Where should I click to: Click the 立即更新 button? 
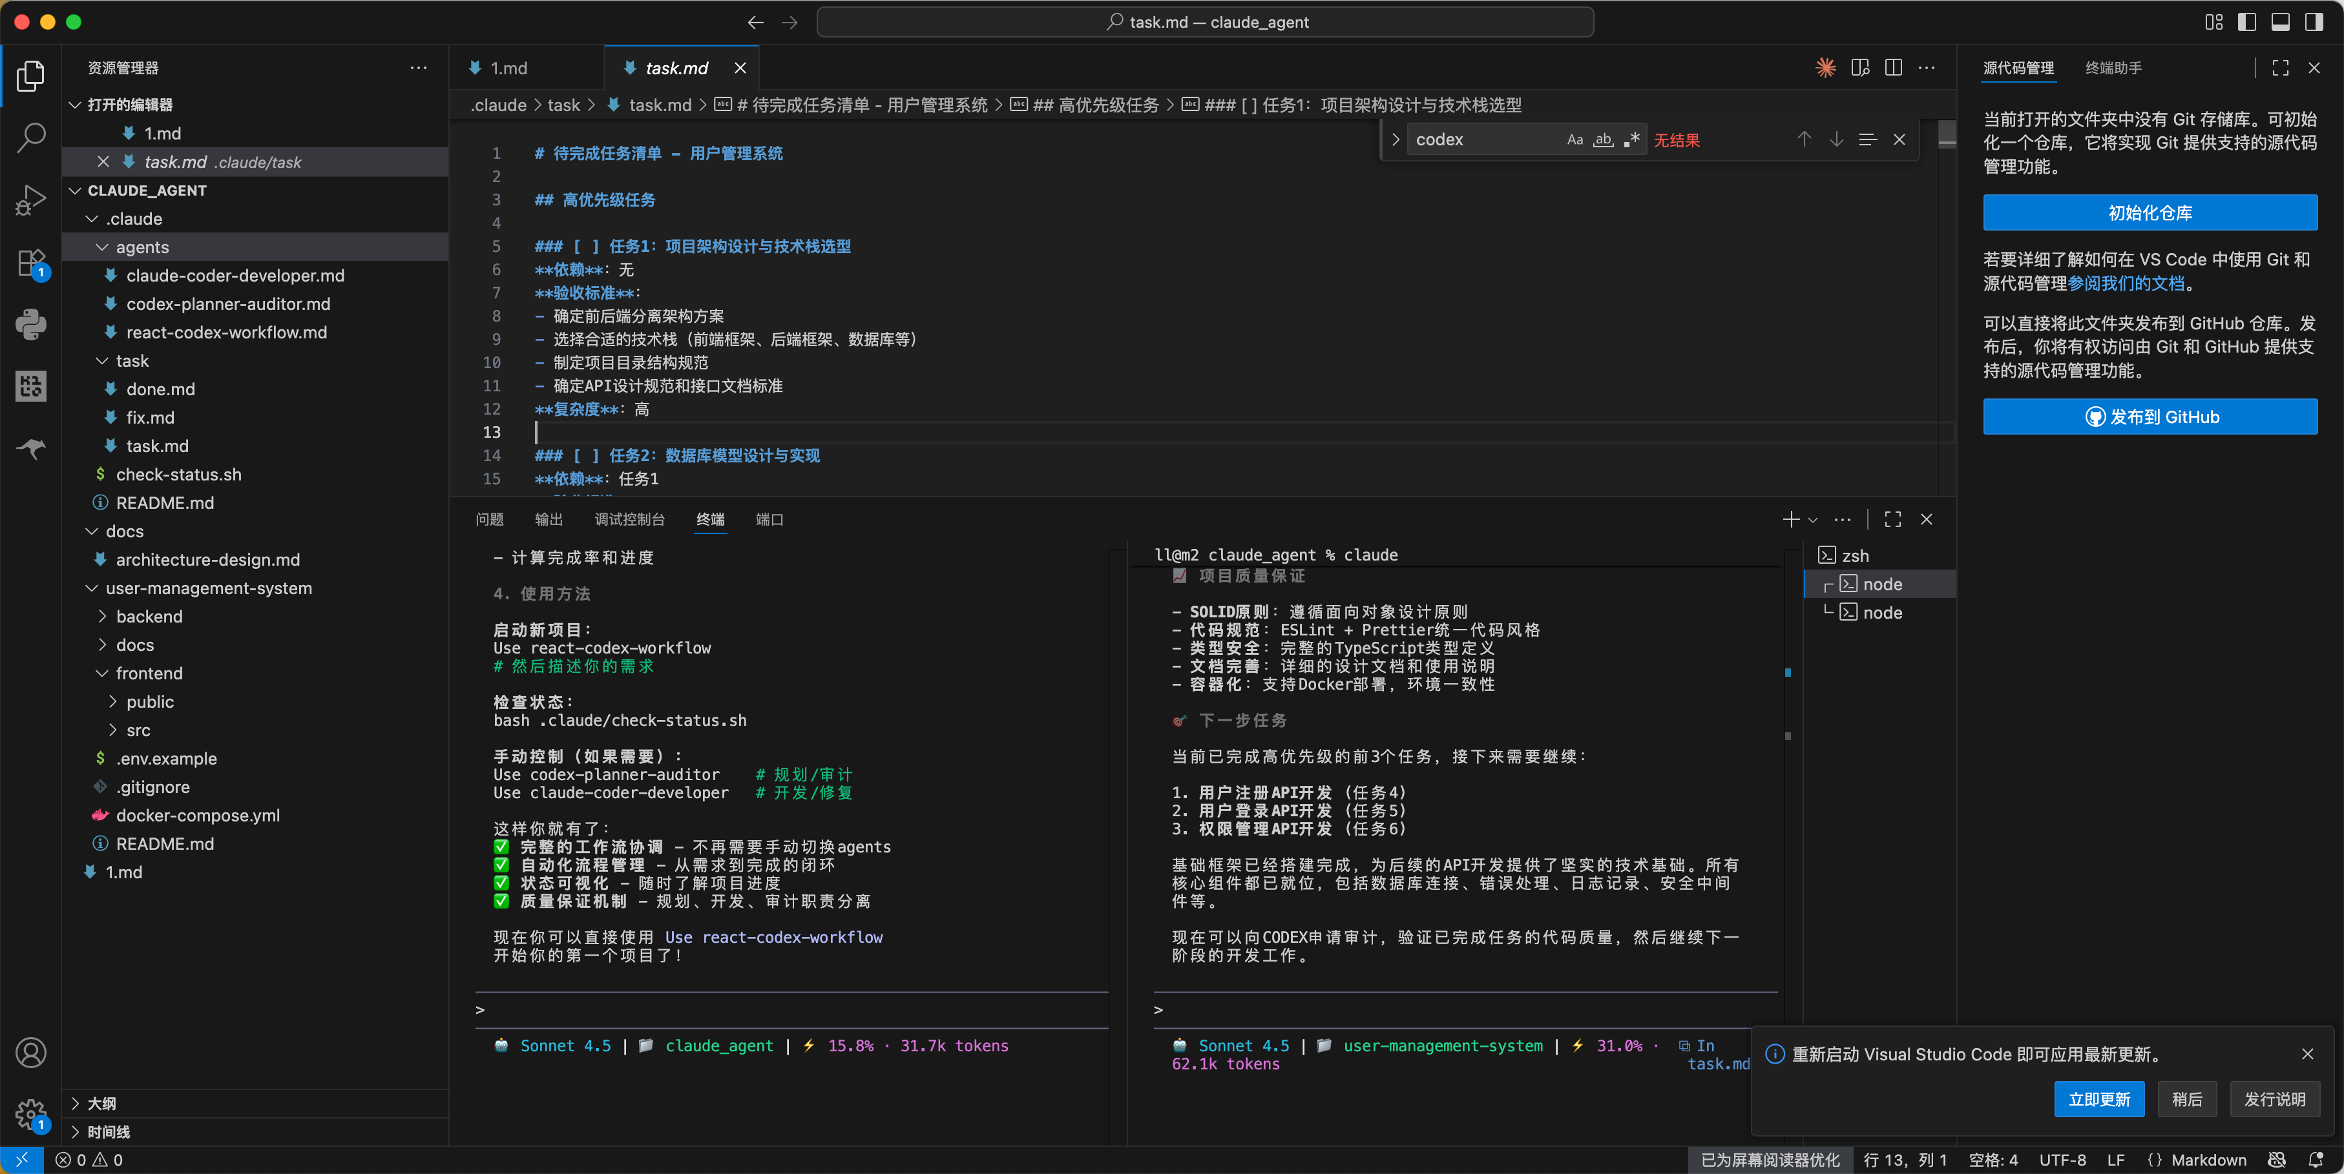click(x=2099, y=1100)
